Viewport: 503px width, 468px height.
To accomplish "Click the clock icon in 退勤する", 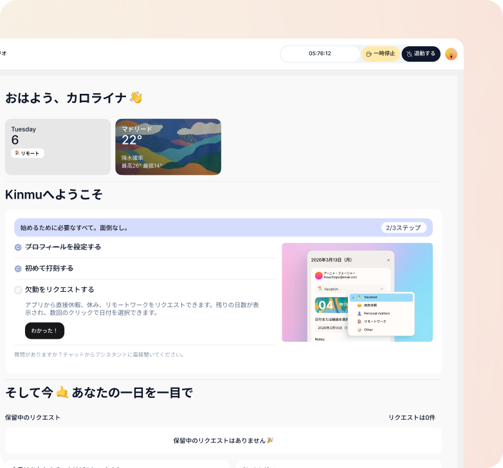I will (409, 54).
